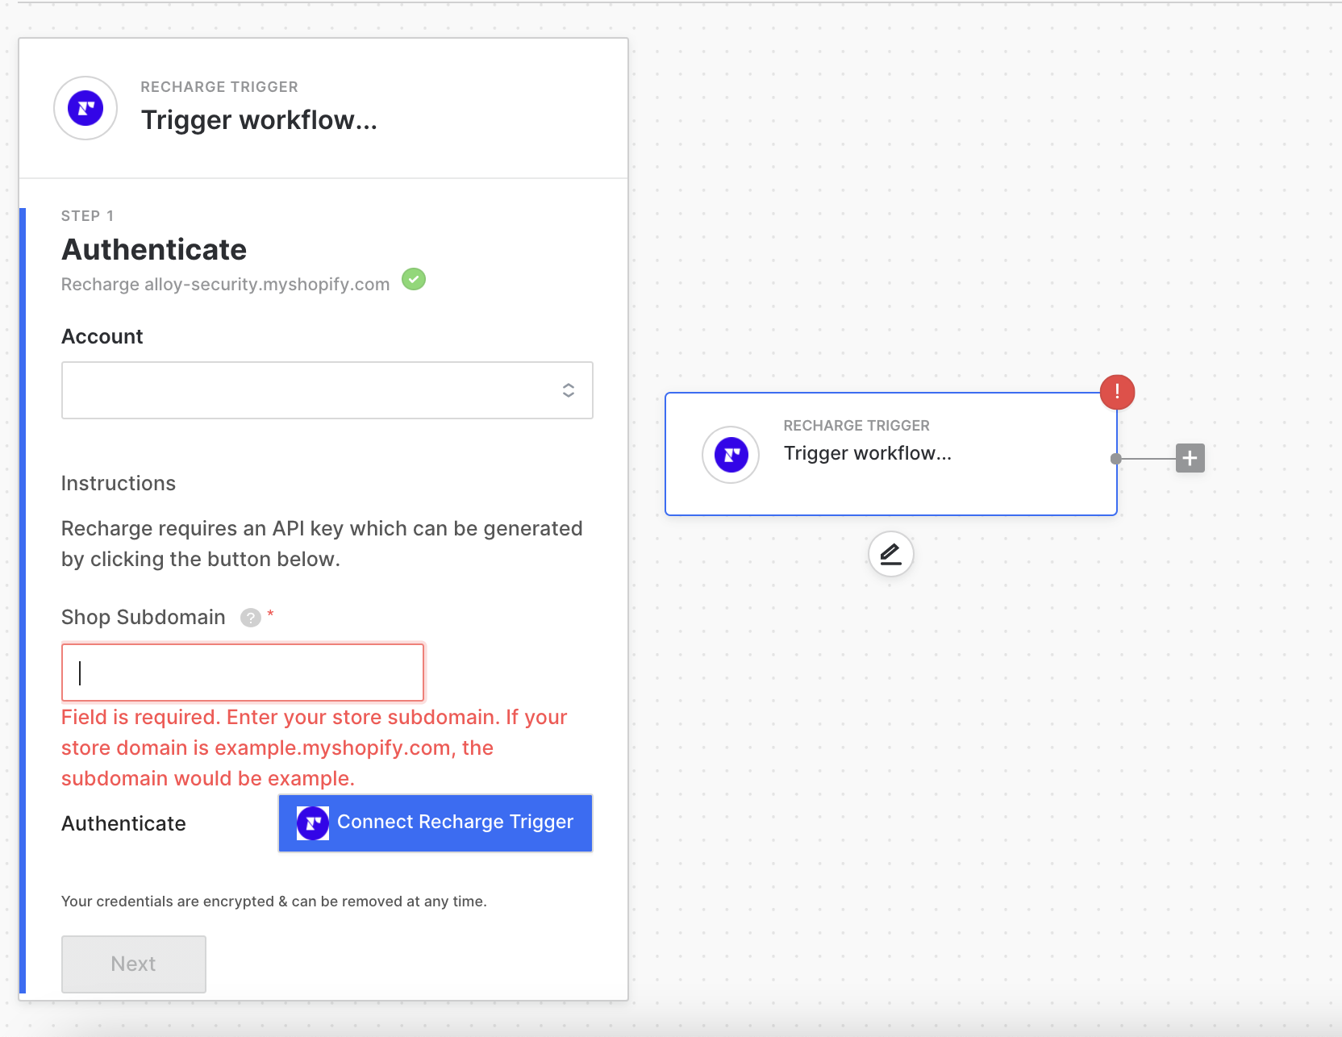Open the Shop Subdomain help tooltip icon
The width and height of the screenshot is (1342, 1037).
tap(251, 618)
